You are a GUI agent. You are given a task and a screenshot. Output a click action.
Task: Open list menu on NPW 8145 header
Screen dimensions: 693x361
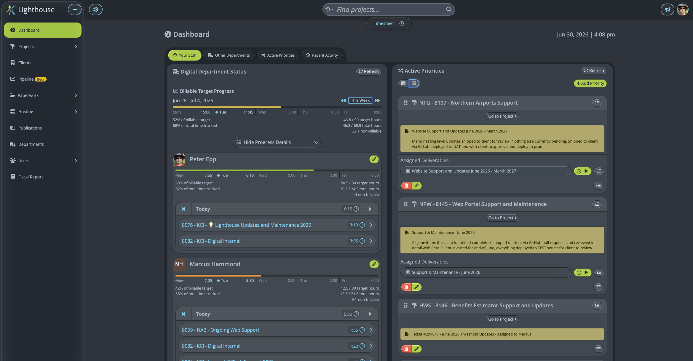point(597,204)
